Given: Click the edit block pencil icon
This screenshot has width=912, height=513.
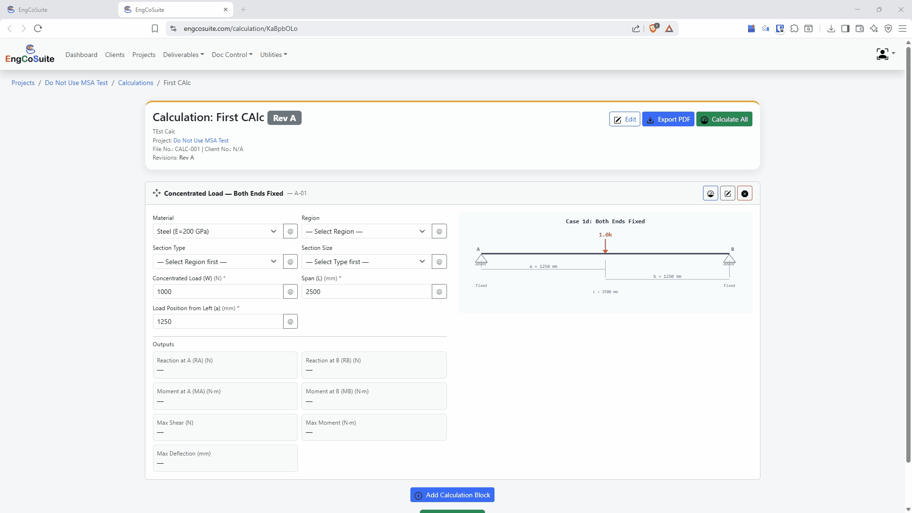Looking at the screenshot, I should click(727, 193).
